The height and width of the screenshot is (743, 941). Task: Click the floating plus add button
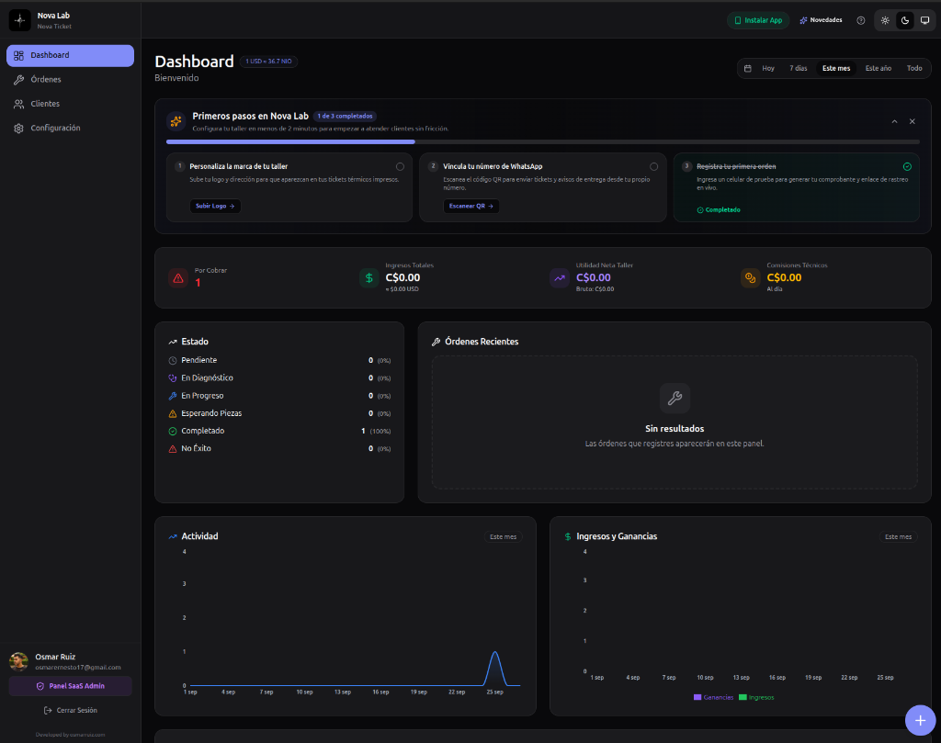tap(920, 720)
